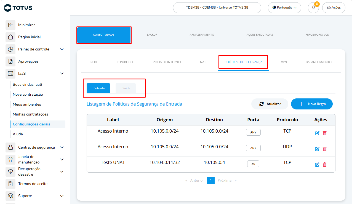
Task: Select Políticas de Segurança sub-tab
Action: [x=243, y=62]
